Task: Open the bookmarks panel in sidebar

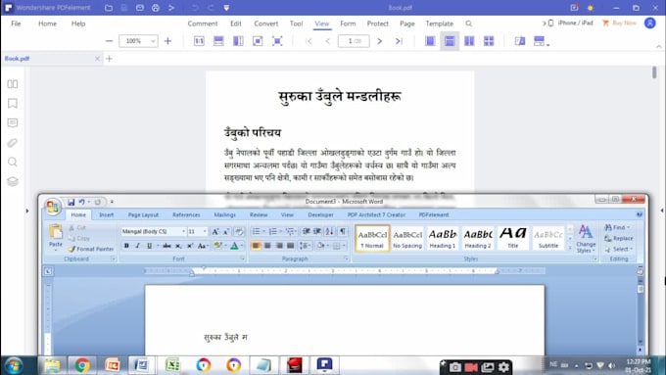Action: click(x=13, y=104)
